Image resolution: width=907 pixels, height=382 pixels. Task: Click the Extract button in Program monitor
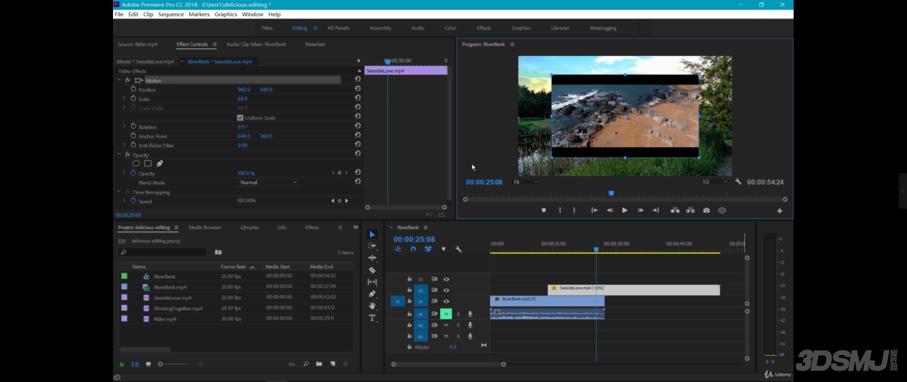691,210
